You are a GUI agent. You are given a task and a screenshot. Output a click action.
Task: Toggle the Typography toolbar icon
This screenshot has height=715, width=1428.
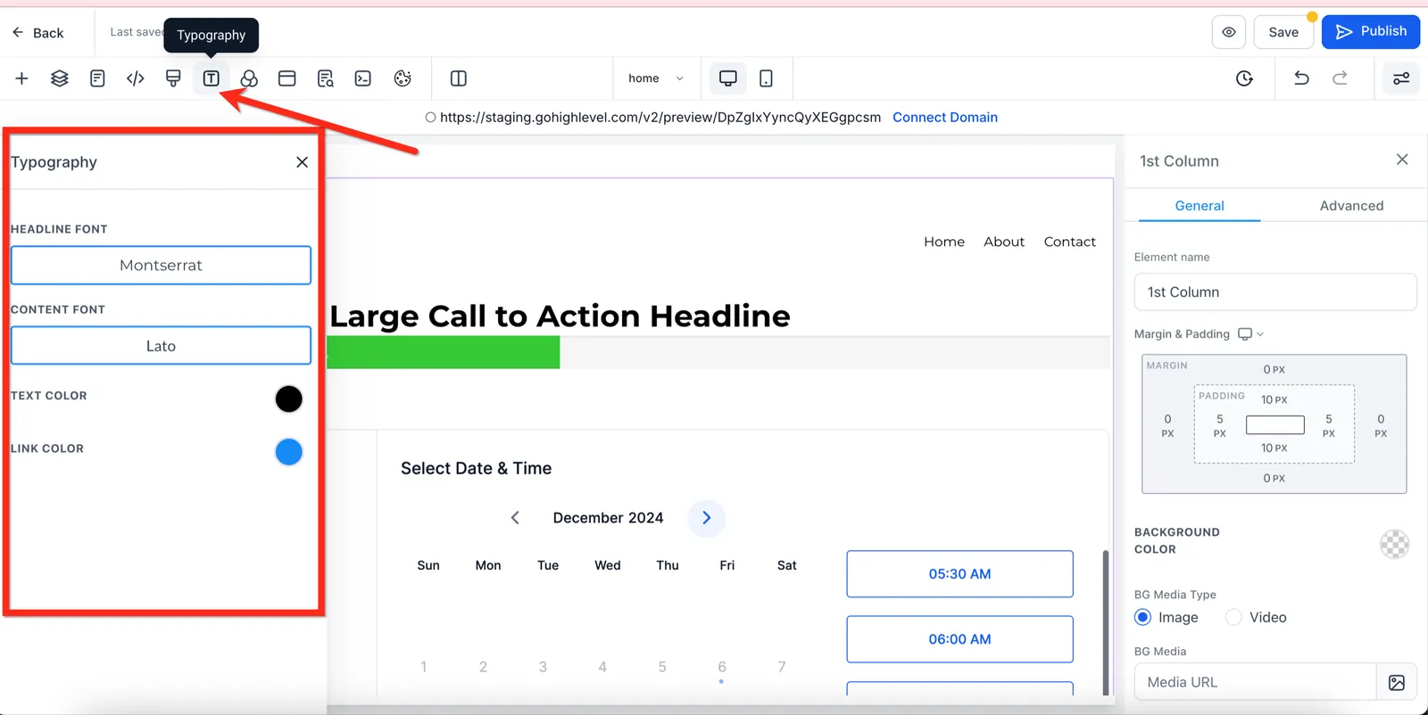211,78
